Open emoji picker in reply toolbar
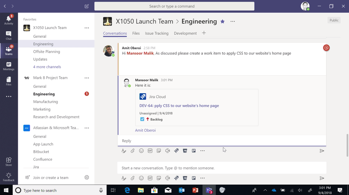Screen dimensions: 349x195 (141, 151)
